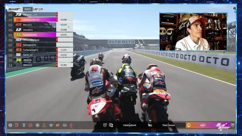Click the yellow 46 rider badge
Image resolution: width=242 pixels, height=136 pixels.
[x=18, y=35]
